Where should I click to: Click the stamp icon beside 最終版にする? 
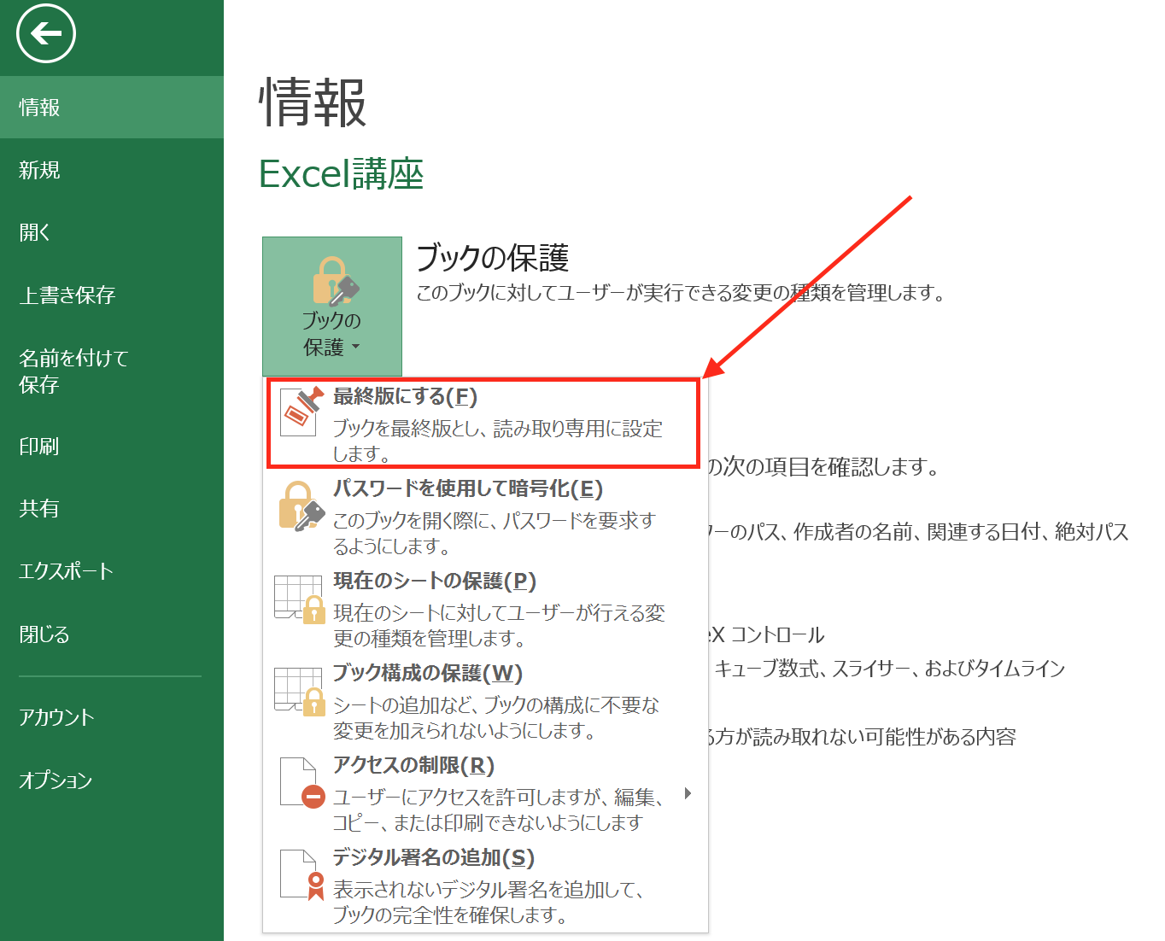point(301,412)
